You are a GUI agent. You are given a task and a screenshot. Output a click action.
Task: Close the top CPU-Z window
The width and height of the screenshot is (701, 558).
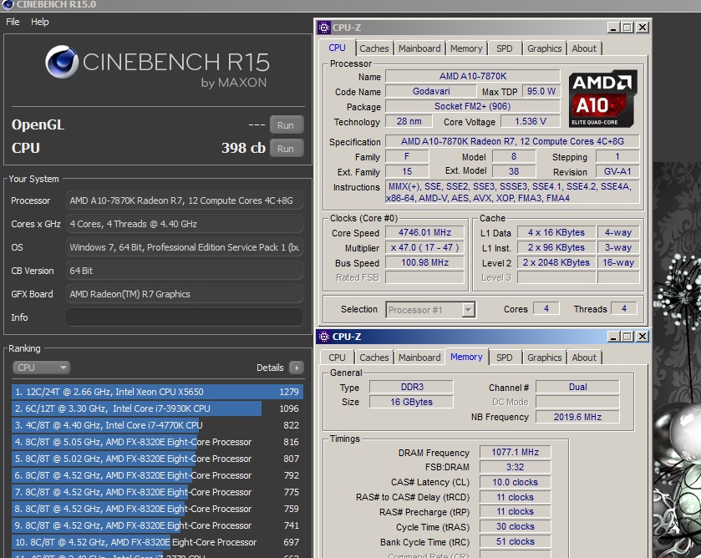[643, 28]
